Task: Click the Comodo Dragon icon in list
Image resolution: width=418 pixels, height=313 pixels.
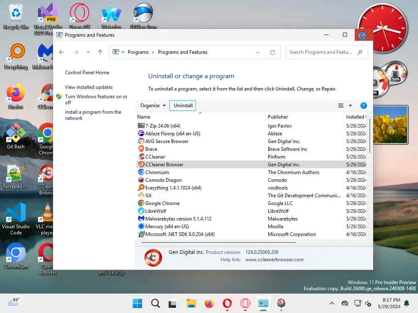Action: click(x=141, y=180)
